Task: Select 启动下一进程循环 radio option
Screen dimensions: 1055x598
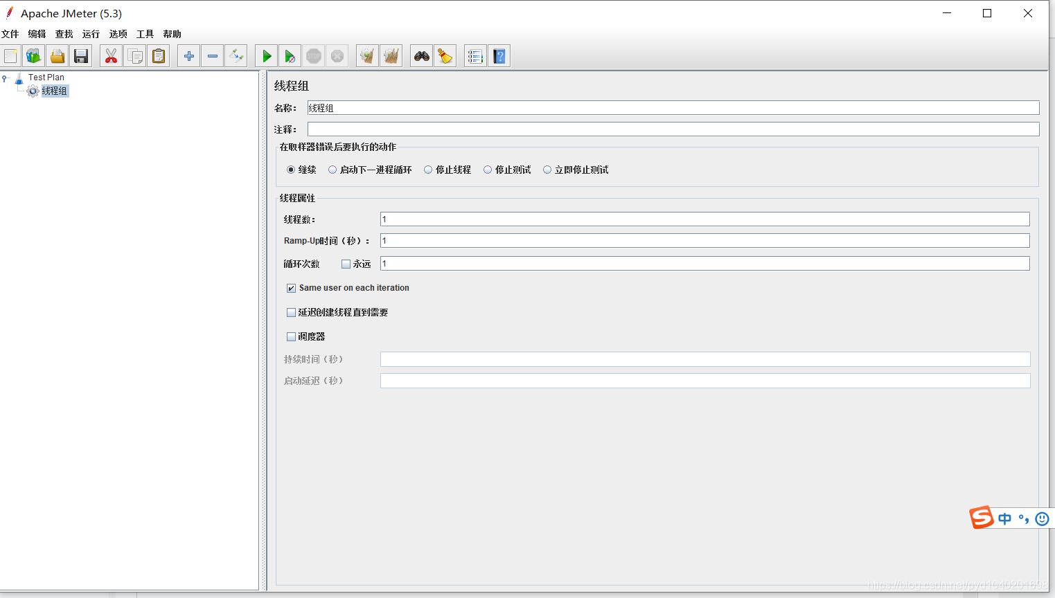Action: click(333, 170)
